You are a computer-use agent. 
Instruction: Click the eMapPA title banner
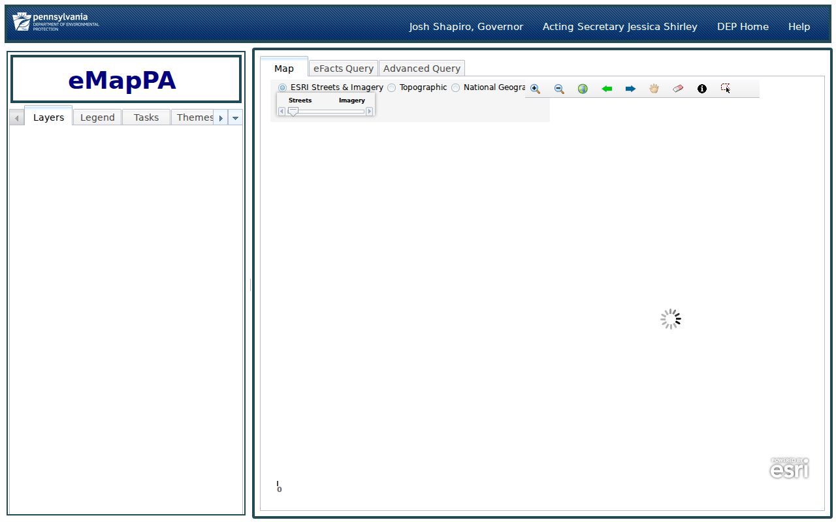[126, 79]
